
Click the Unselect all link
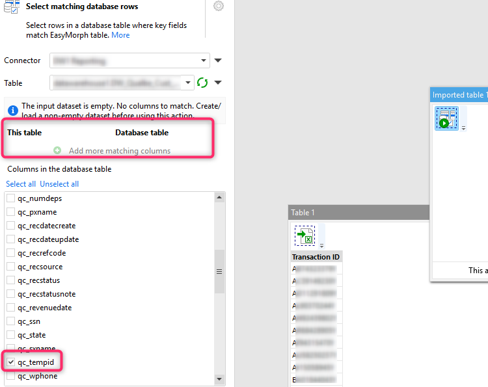[x=59, y=184]
